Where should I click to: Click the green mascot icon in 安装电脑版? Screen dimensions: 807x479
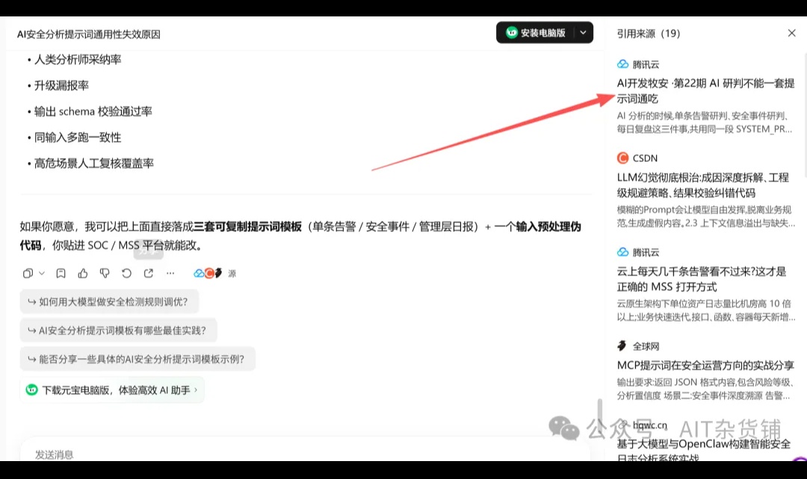(x=512, y=32)
